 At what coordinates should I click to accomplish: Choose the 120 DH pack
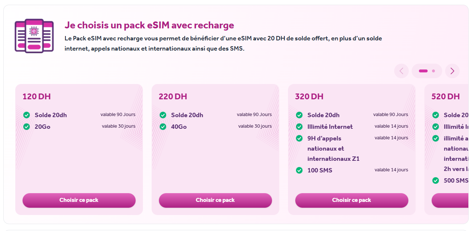(x=79, y=200)
